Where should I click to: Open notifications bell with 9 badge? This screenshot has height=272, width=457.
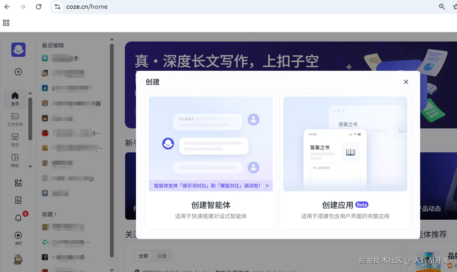click(18, 218)
